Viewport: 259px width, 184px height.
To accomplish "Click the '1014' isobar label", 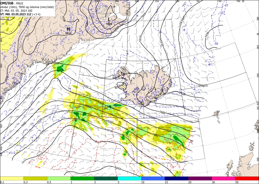I will click(118, 169).
